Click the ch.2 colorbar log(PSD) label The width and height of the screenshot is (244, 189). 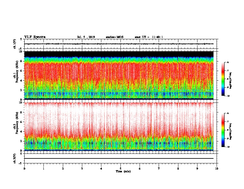click(230, 132)
